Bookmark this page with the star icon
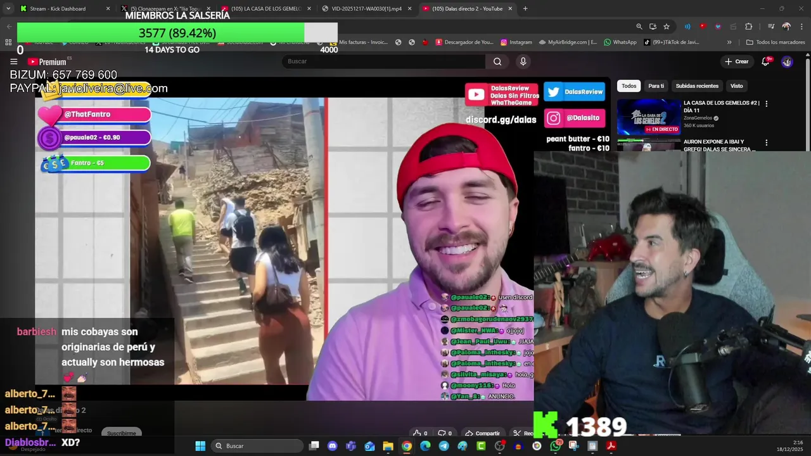The height and width of the screenshot is (456, 811). coord(667,27)
